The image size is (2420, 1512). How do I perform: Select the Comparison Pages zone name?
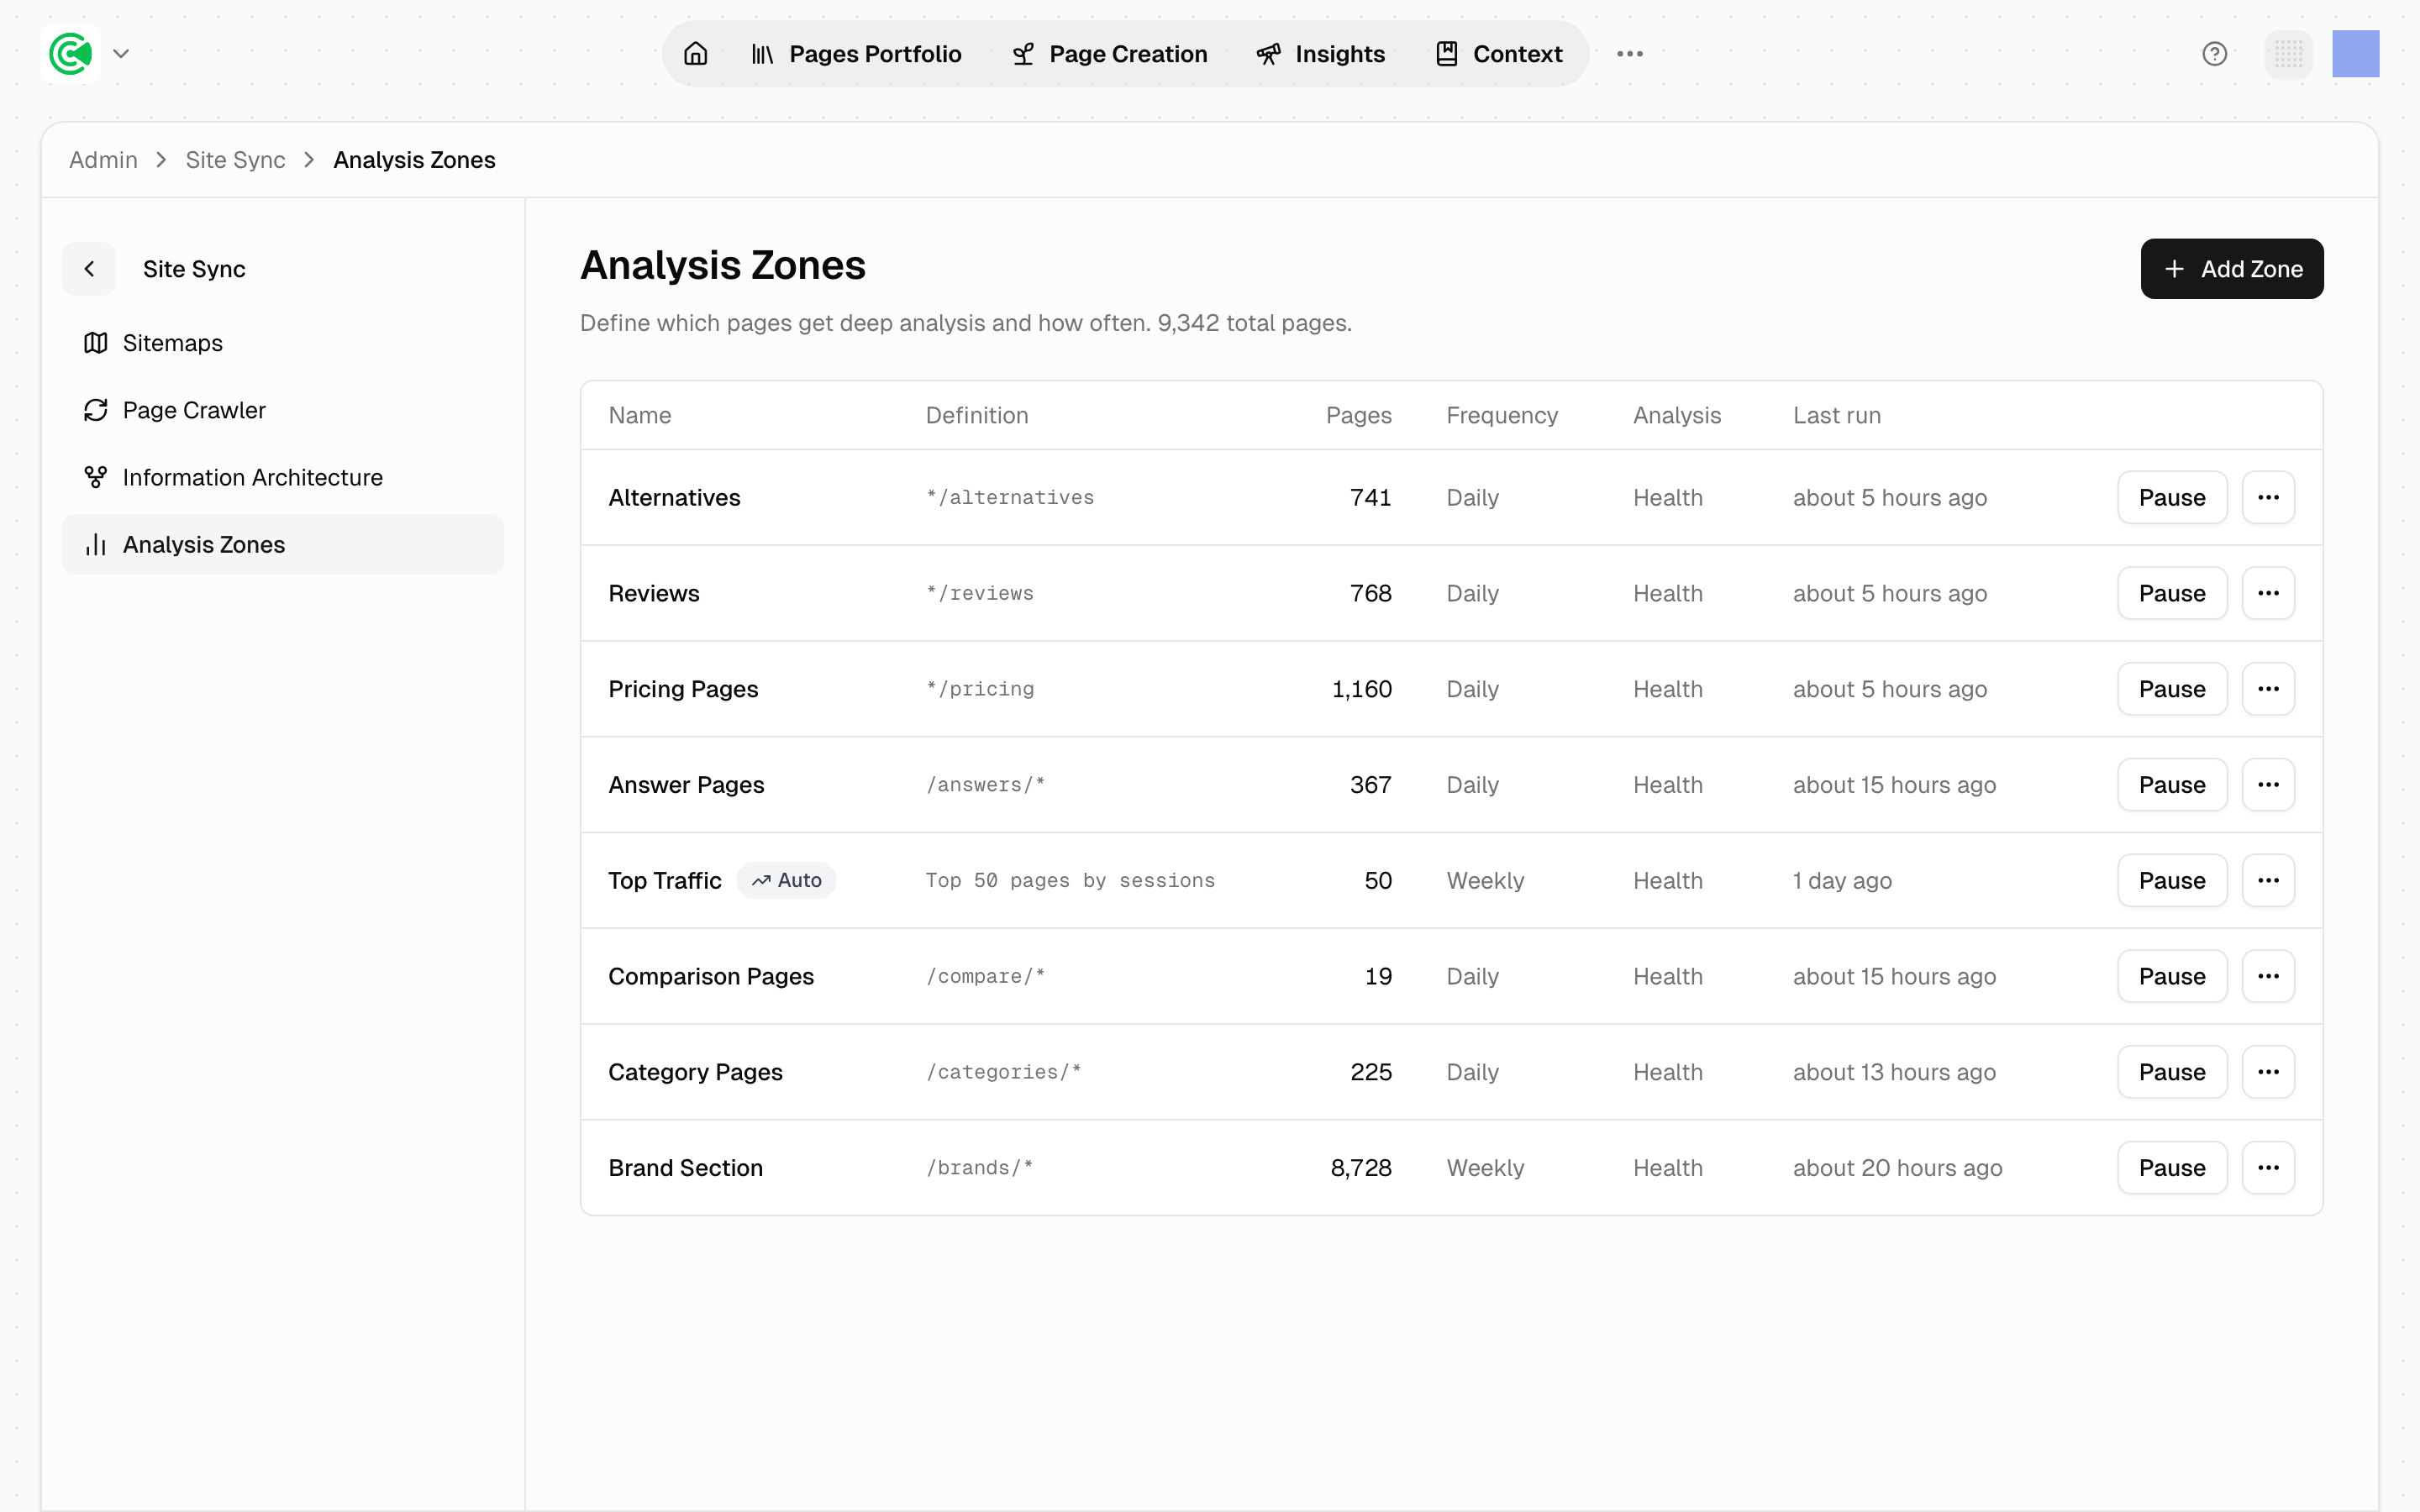tap(711, 976)
